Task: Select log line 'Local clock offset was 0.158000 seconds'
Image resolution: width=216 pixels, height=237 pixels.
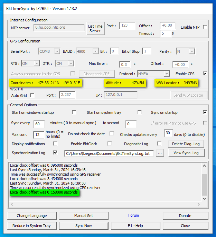Action: (x=44, y=192)
